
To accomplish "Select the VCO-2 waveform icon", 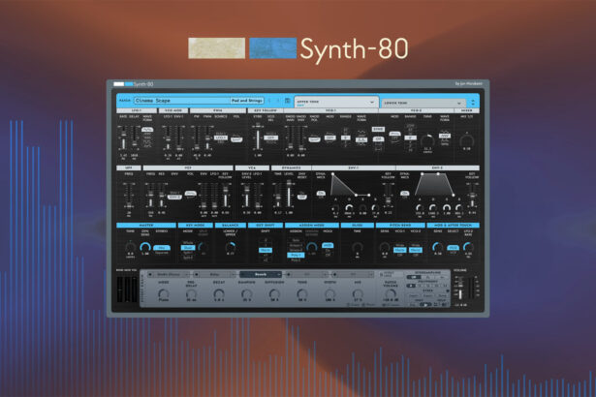I will [x=445, y=136].
